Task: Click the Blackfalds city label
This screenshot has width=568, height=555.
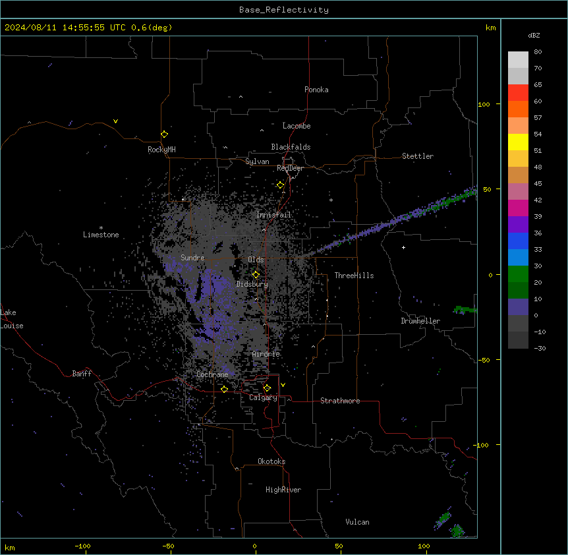Action: pyautogui.click(x=291, y=147)
